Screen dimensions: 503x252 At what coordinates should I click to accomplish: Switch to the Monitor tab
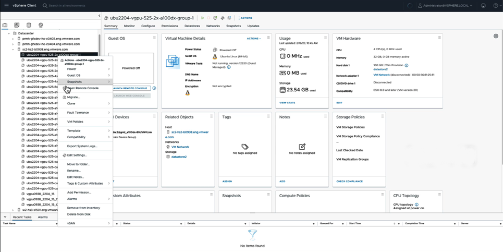pyautogui.click(x=129, y=26)
